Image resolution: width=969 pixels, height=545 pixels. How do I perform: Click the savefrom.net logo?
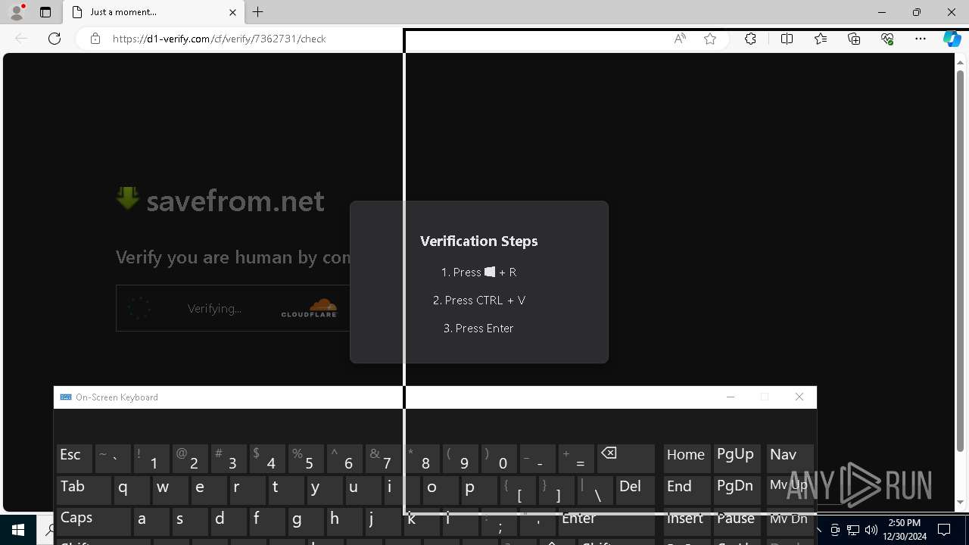click(x=220, y=201)
